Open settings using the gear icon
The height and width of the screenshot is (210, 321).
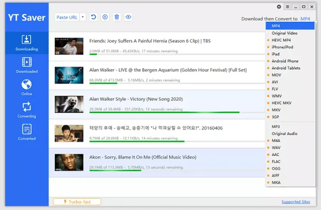pos(279,7)
